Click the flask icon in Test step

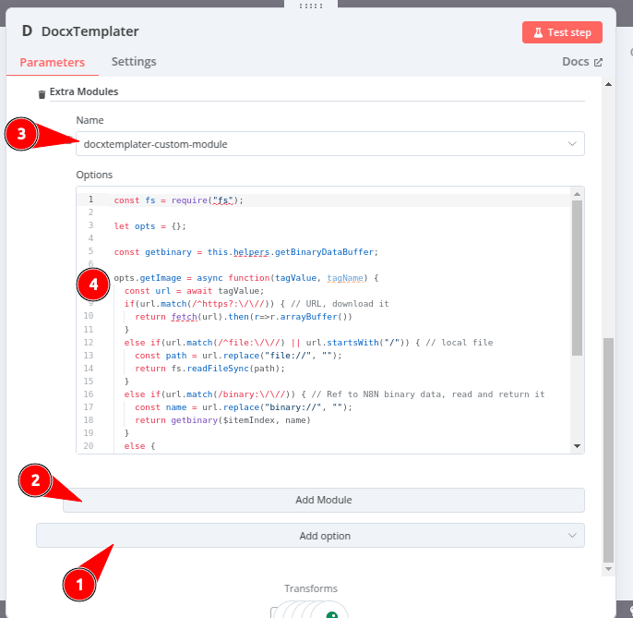(x=538, y=32)
